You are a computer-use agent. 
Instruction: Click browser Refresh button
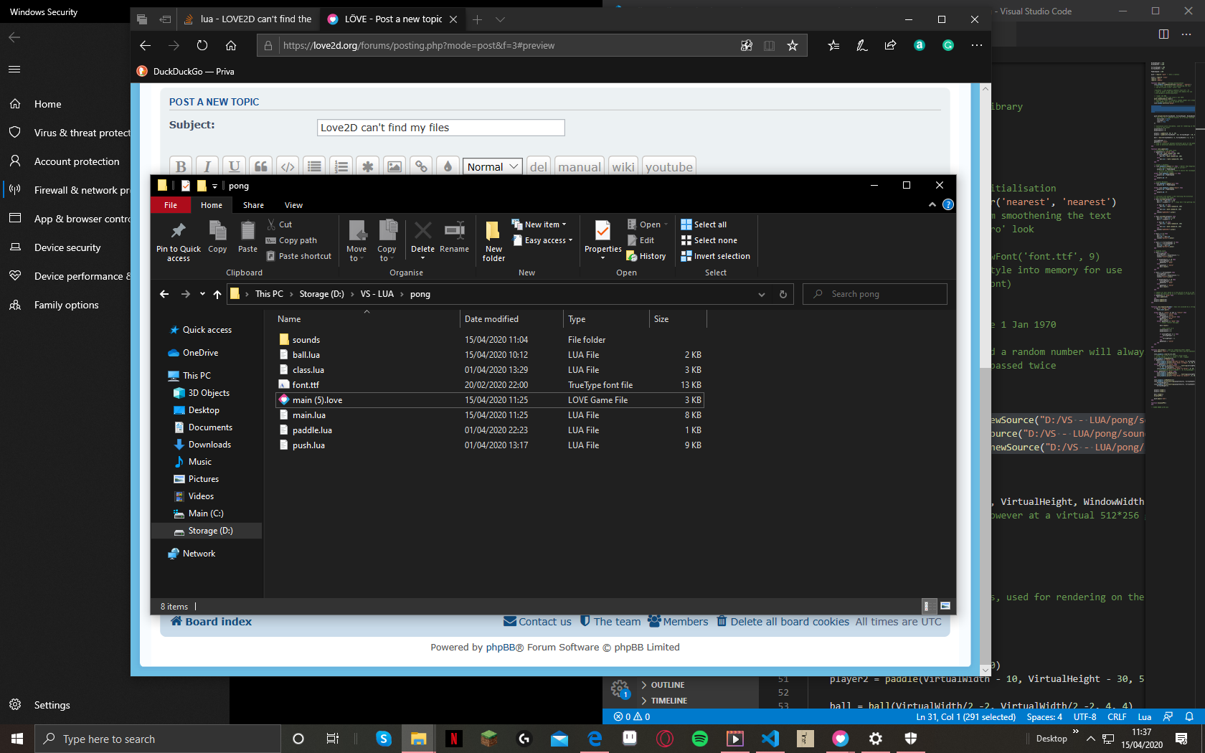point(202,45)
